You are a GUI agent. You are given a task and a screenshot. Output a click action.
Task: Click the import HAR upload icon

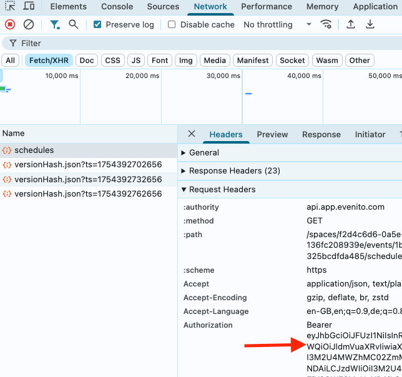351,24
